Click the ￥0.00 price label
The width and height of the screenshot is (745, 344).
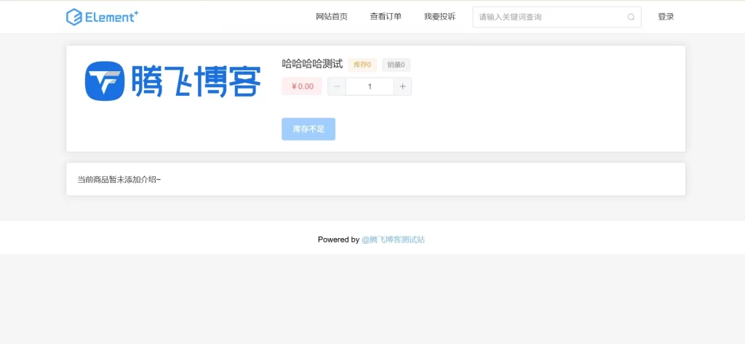(x=302, y=86)
